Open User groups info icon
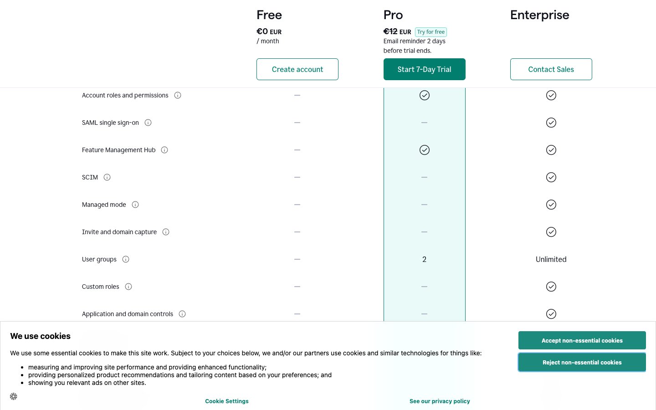656x410 pixels. [126, 259]
